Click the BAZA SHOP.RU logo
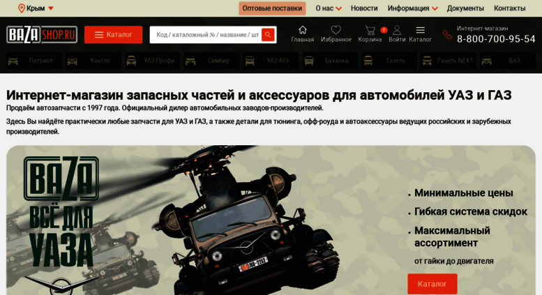The image size is (542, 295). (x=42, y=35)
